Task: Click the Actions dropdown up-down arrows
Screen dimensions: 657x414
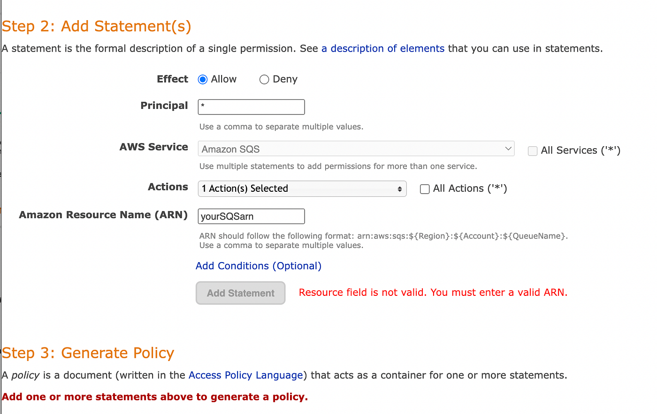Action: coord(400,189)
